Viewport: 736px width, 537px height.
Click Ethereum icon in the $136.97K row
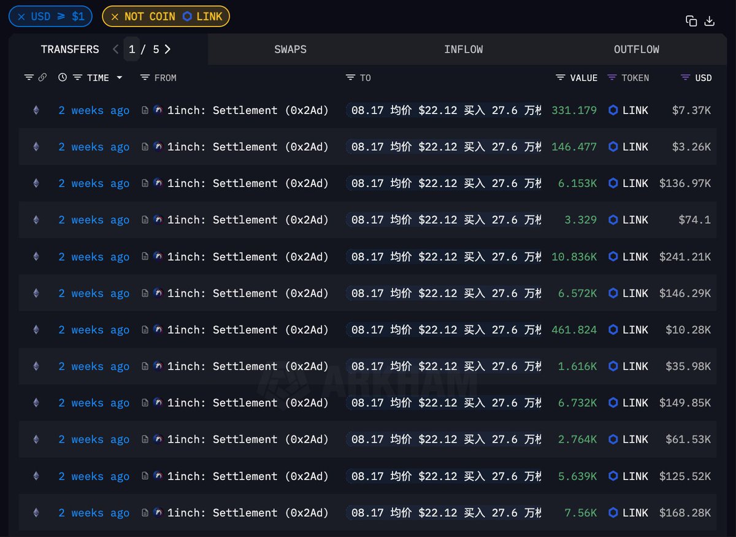(x=36, y=183)
